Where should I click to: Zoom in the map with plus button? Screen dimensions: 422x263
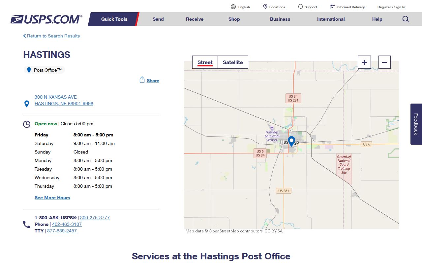click(364, 62)
